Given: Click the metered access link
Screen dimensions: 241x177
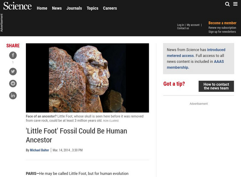Looking at the screenshot, I should click(x=180, y=55).
